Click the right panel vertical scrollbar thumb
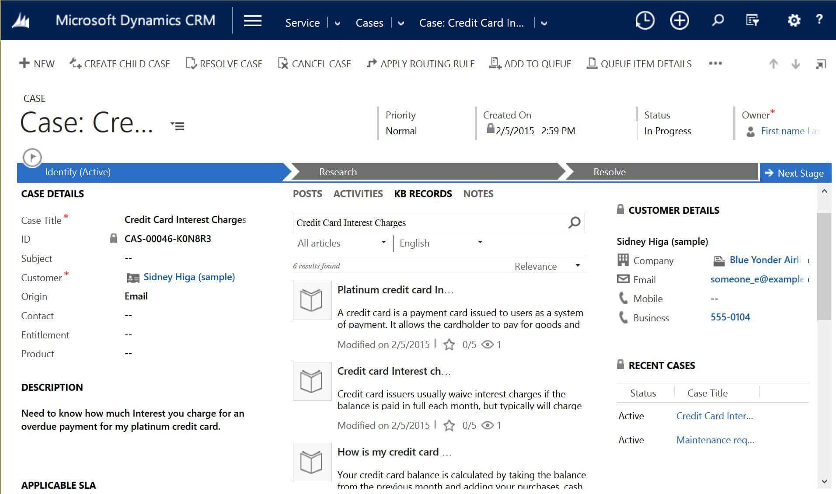 824,266
